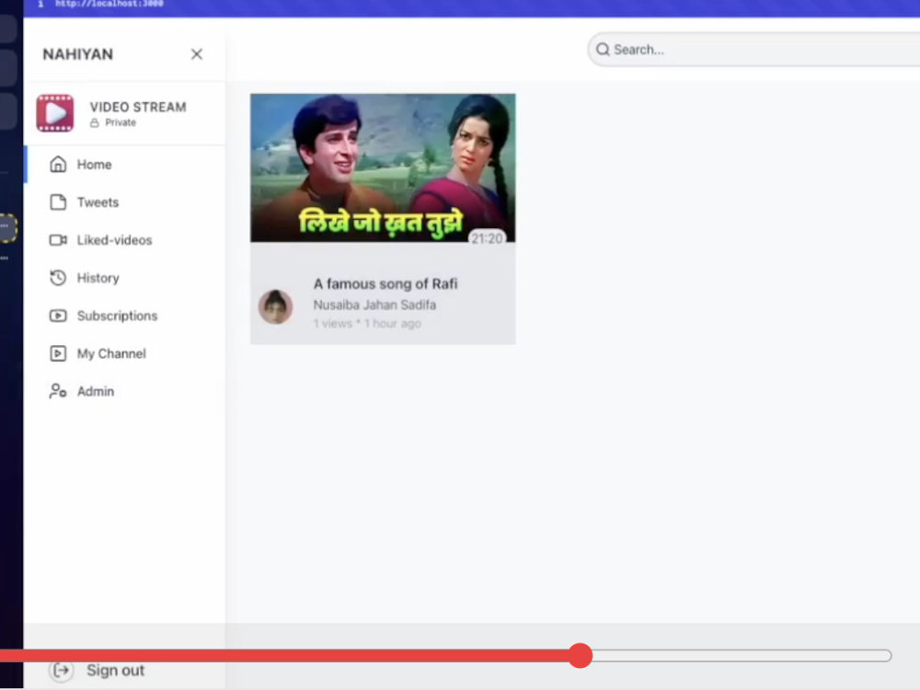Screen dimensions: 920x690
Task: Click the red progress slider handle
Action: [581, 655]
